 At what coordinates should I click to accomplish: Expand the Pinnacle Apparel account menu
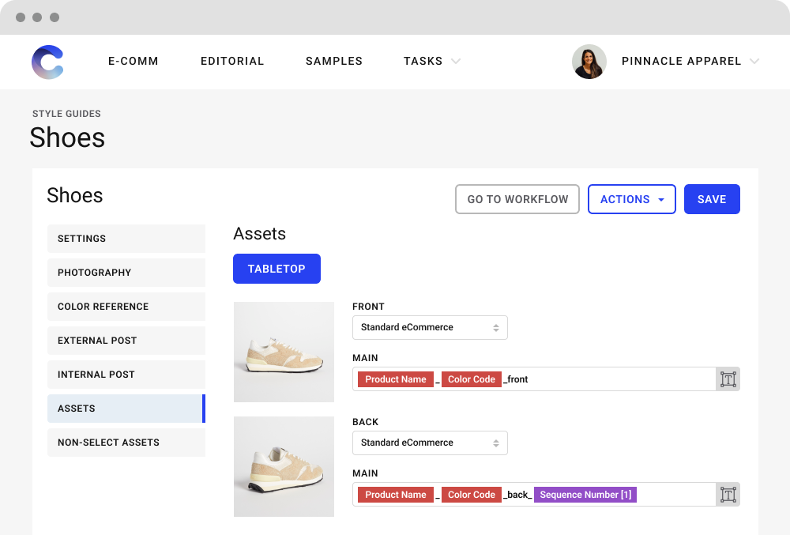(x=755, y=61)
